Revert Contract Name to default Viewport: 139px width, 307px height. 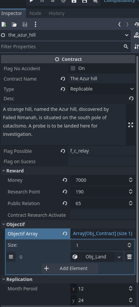click(x=63, y=79)
